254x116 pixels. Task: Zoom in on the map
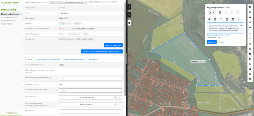click(x=250, y=22)
